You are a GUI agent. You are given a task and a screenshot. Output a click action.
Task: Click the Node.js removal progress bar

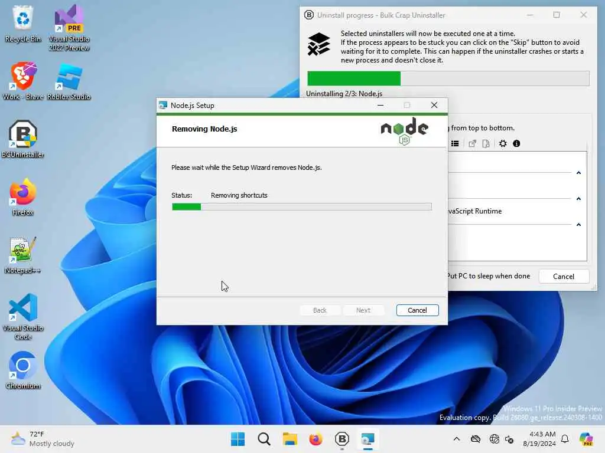point(302,207)
